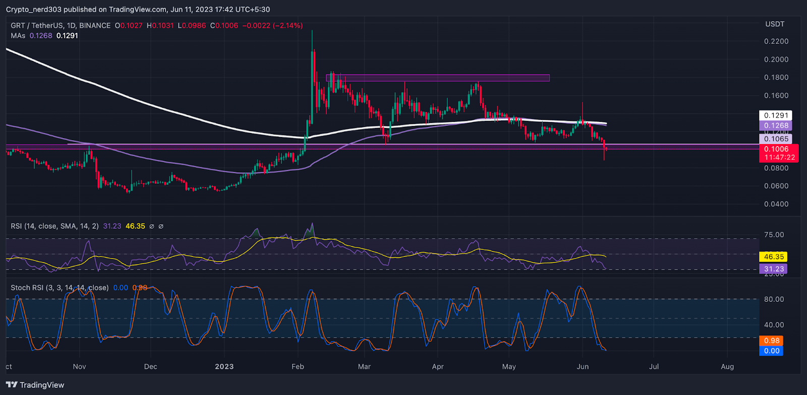
Task: Click the blue 0.00 Stoch RSI axis tag
Action: click(x=771, y=351)
